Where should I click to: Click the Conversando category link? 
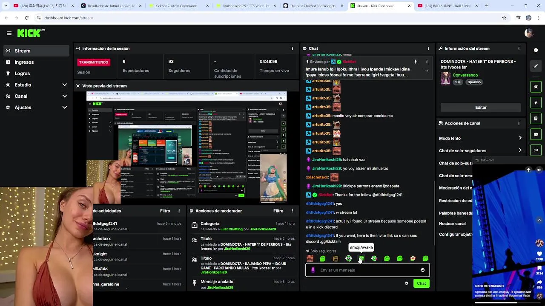coord(465,75)
